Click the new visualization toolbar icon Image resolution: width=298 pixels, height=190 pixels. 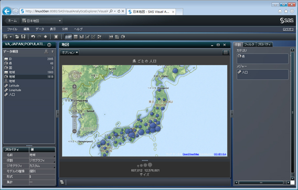point(6,37)
